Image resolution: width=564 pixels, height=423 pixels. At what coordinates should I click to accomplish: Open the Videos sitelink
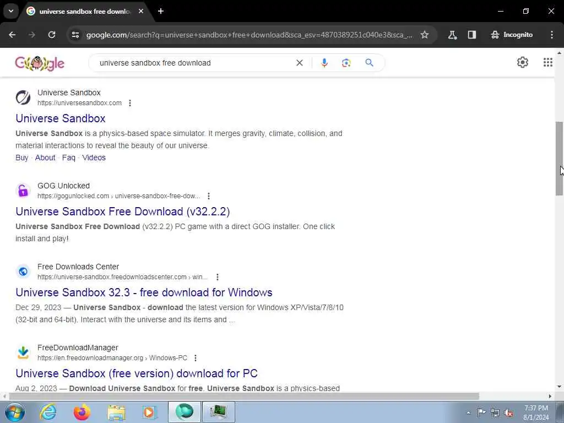click(x=94, y=158)
